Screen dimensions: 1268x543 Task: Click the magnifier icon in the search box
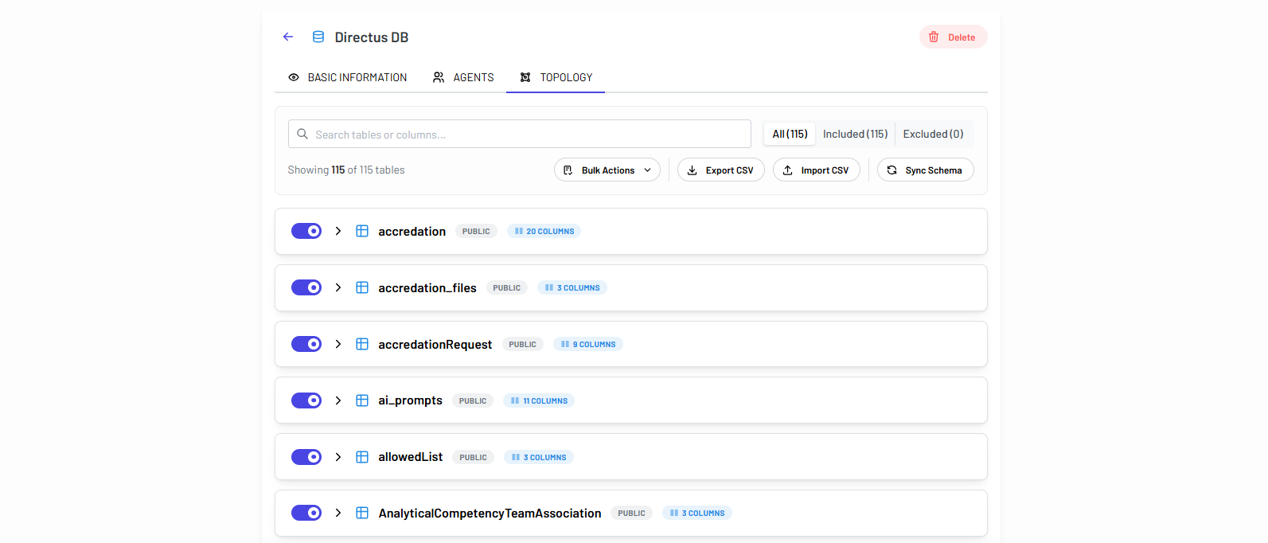(x=302, y=134)
